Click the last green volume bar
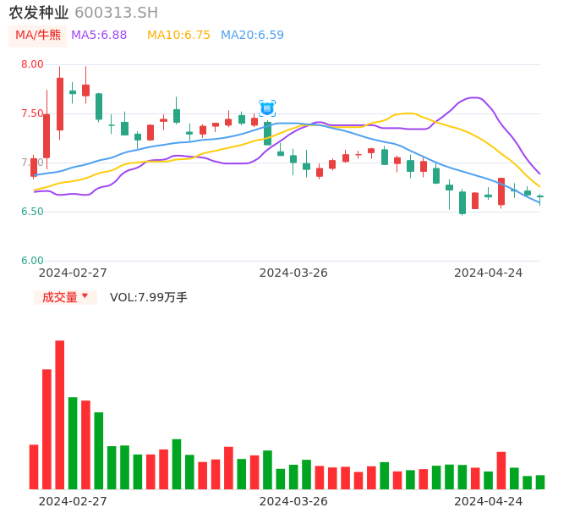The image size is (580, 513). pyautogui.click(x=540, y=483)
